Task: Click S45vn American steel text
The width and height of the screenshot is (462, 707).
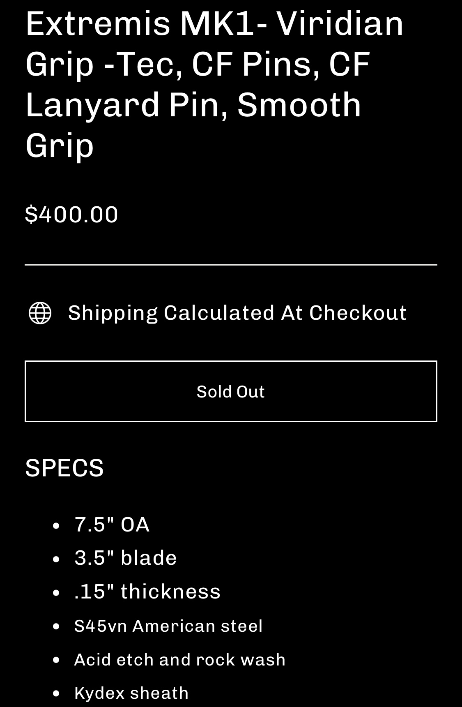Action: tap(168, 626)
